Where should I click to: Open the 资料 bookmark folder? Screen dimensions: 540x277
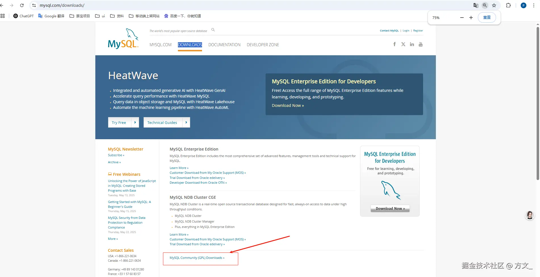click(x=117, y=16)
